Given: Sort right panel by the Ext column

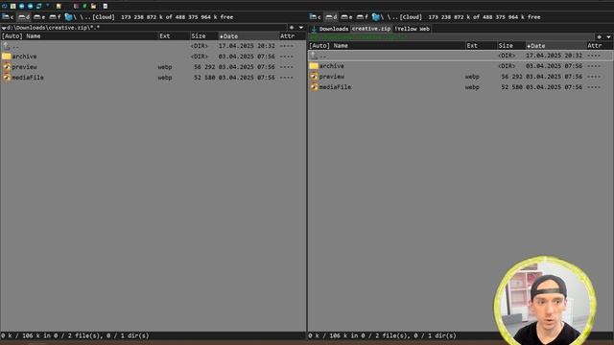Looking at the screenshot, I should coord(482,46).
